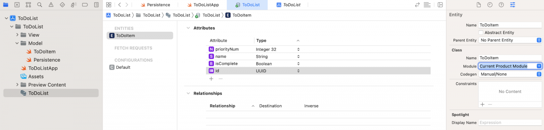The image size is (544, 130).
Task: Select the Persistence file in navigator
Action: (x=47, y=60)
